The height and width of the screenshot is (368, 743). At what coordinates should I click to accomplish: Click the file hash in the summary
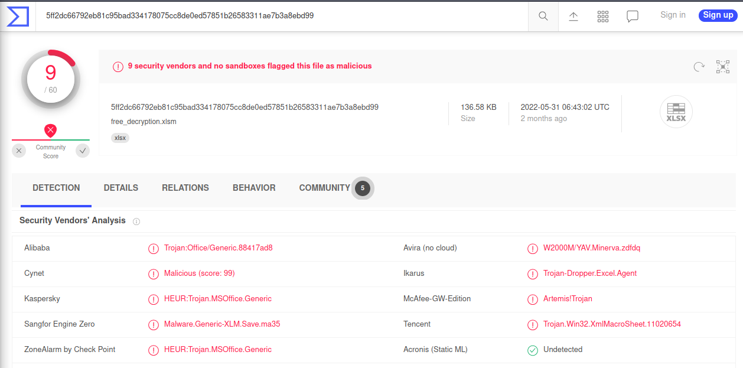[x=245, y=108]
